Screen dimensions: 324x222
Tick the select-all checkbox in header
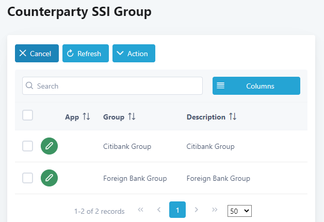pyautogui.click(x=28, y=115)
